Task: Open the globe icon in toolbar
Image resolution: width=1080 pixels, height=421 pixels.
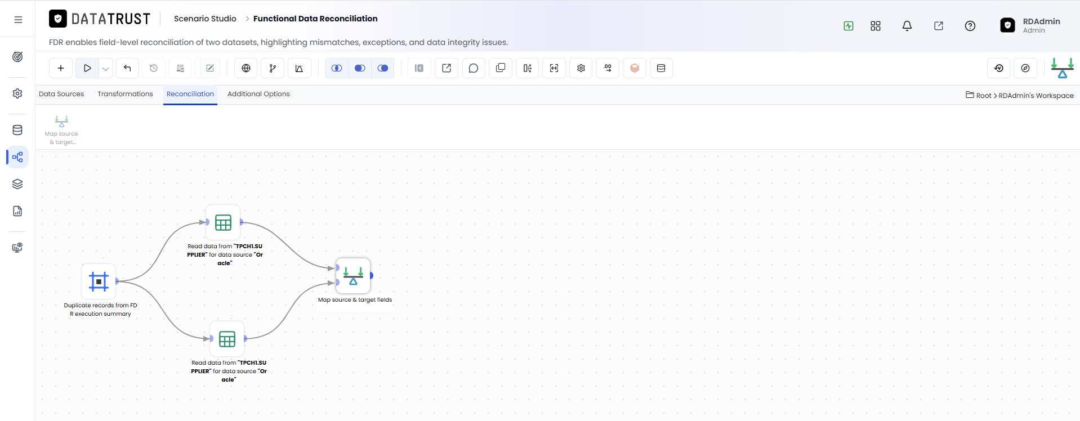Action: point(246,68)
